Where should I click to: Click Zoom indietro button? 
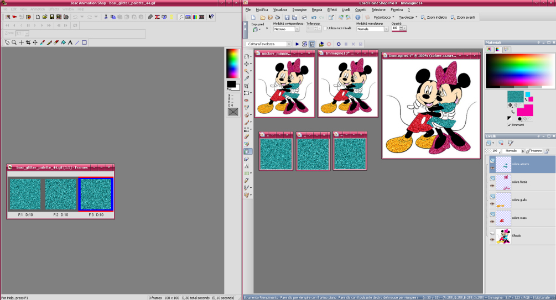point(434,17)
